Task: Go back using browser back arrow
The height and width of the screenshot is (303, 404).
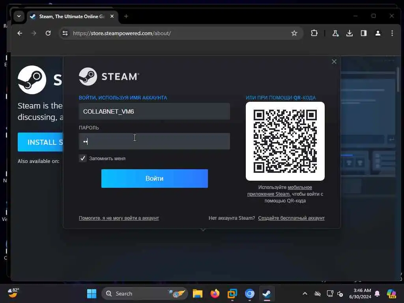Action: [20, 33]
